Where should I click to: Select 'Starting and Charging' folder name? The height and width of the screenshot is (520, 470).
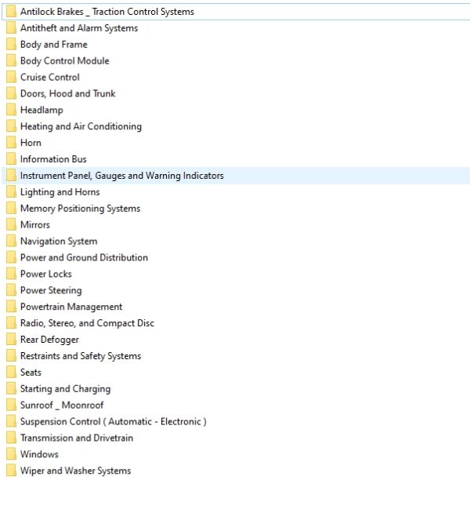click(66, 389)
